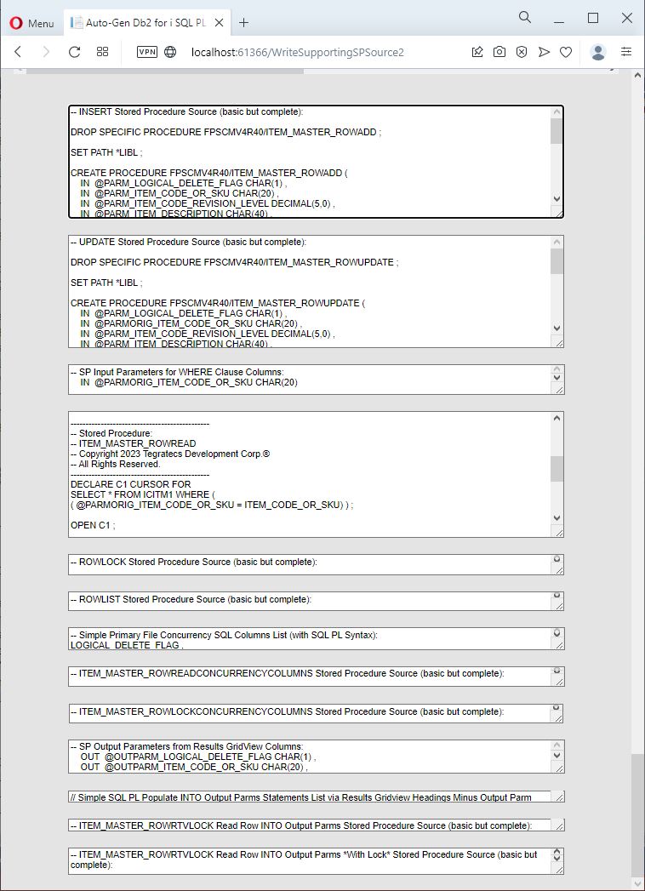Viewport: 645px width, 891px height.
Task: Take a snapshot with the camera icon
Action: pyautogui.click(x=499, y=52)
